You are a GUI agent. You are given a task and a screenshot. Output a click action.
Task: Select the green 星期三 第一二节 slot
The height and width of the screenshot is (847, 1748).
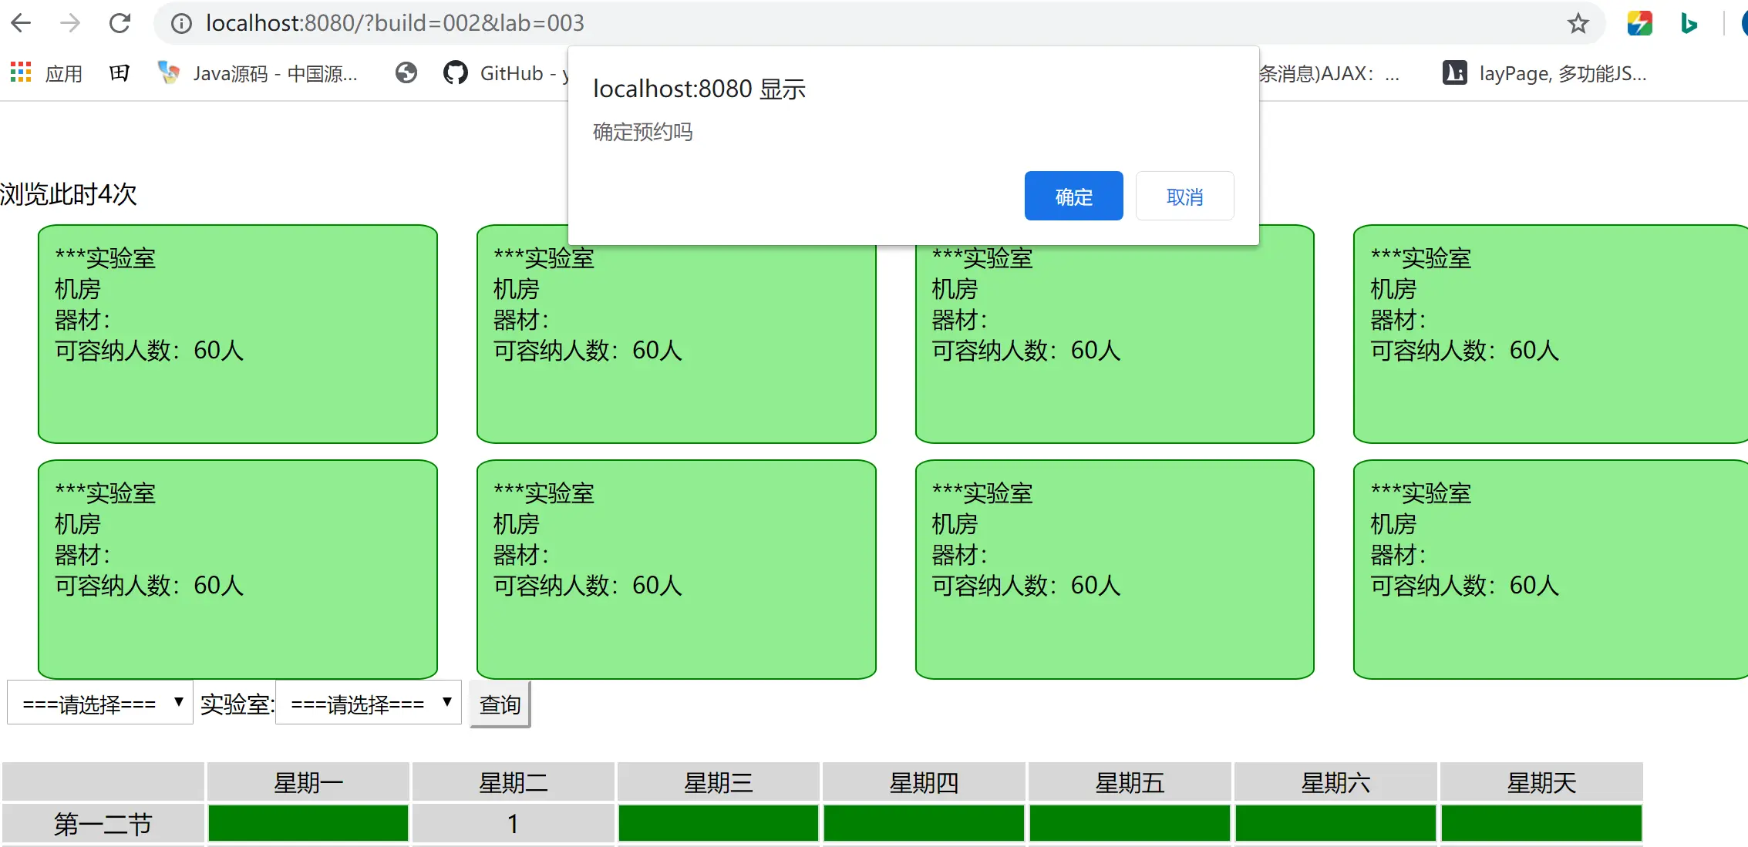718,823
